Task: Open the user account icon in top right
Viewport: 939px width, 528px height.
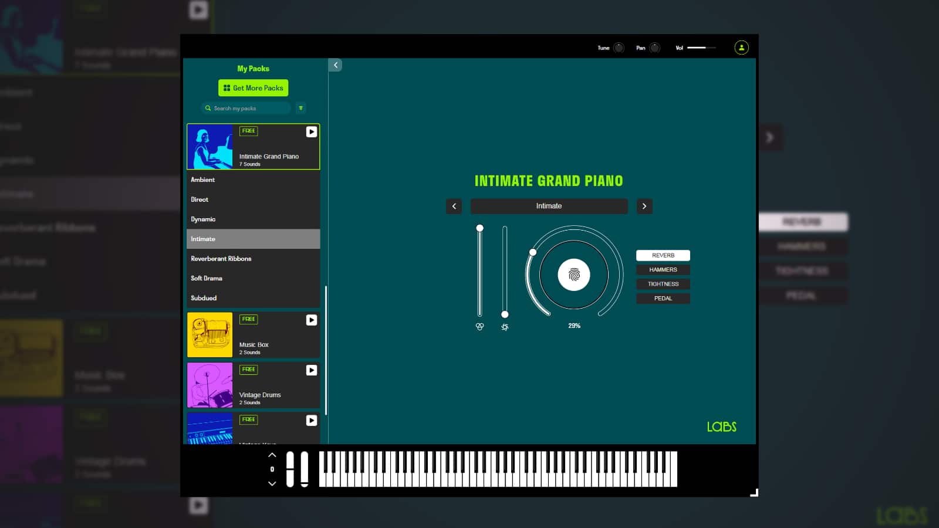Action: click(741, 48)
